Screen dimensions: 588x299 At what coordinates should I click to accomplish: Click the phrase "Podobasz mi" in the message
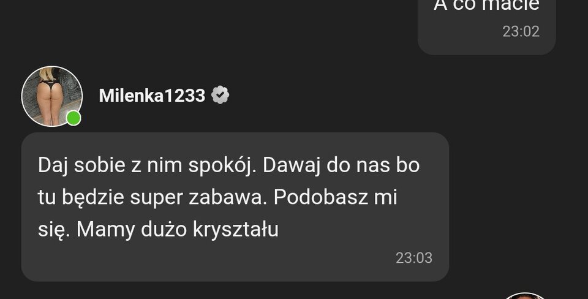pos(335,197)
